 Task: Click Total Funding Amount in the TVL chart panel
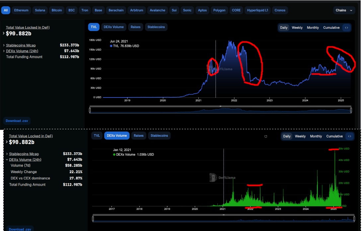click(24, 57)
